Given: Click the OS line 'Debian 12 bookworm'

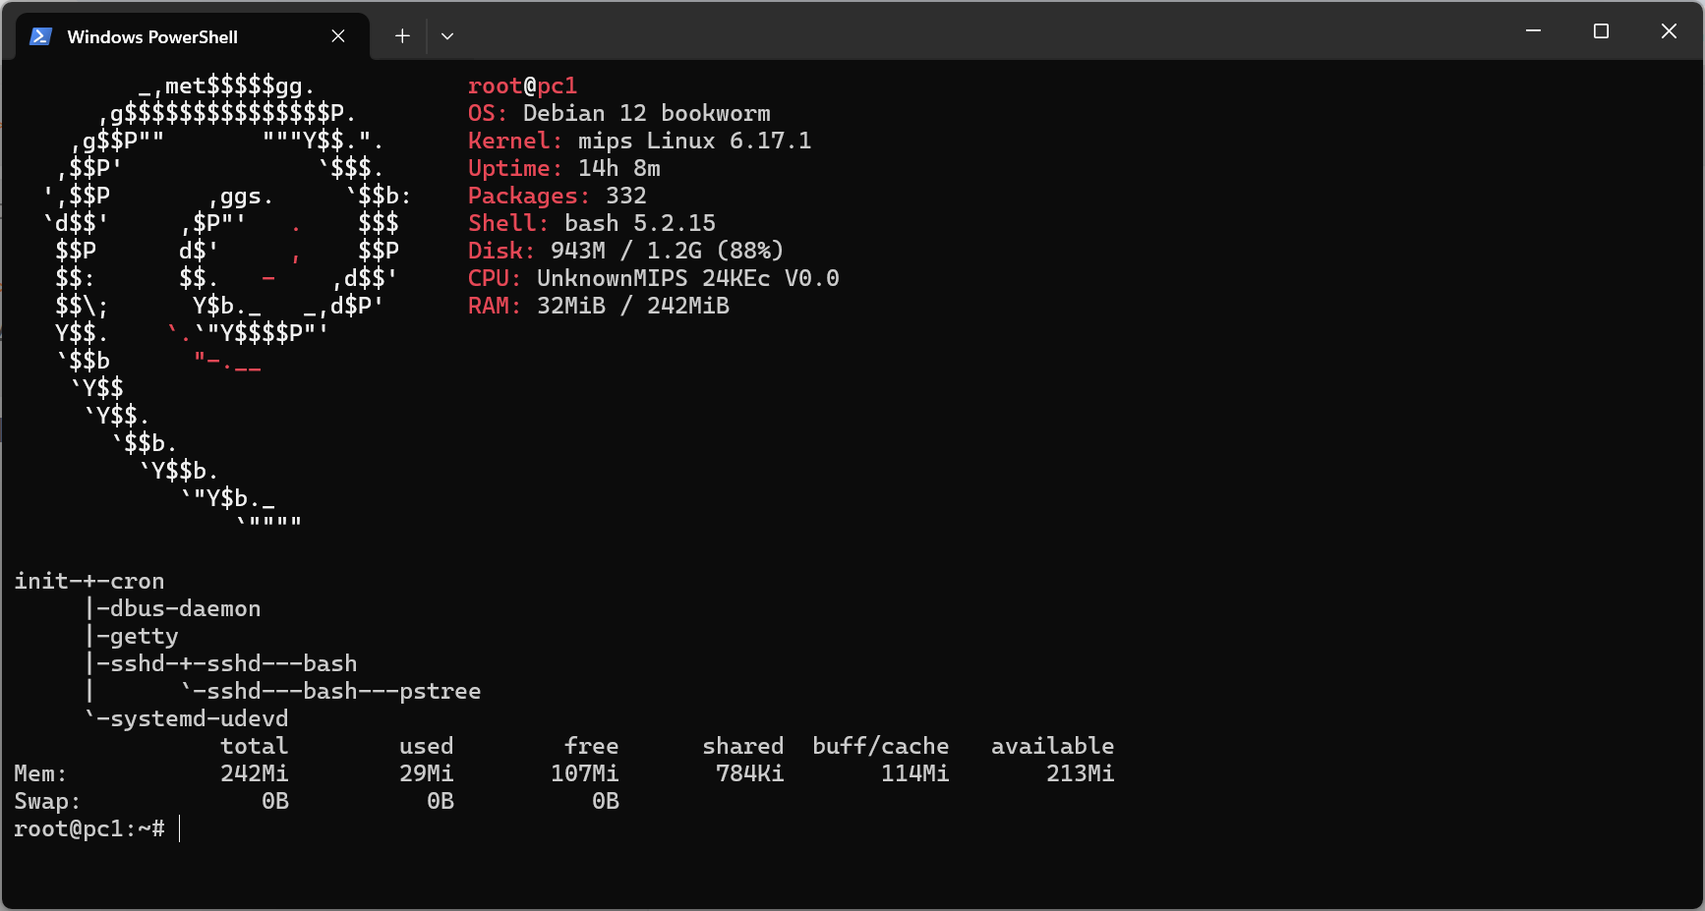Looking at the screenshot, I should [647, 113].
